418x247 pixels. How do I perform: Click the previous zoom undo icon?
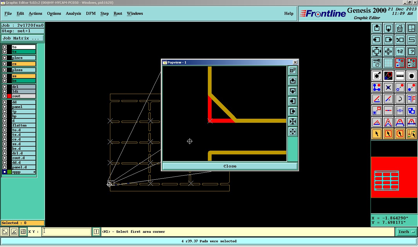click(x=400, y=40)
